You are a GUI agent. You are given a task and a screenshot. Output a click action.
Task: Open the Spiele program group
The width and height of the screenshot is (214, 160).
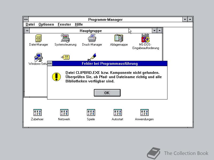(91, 113)
